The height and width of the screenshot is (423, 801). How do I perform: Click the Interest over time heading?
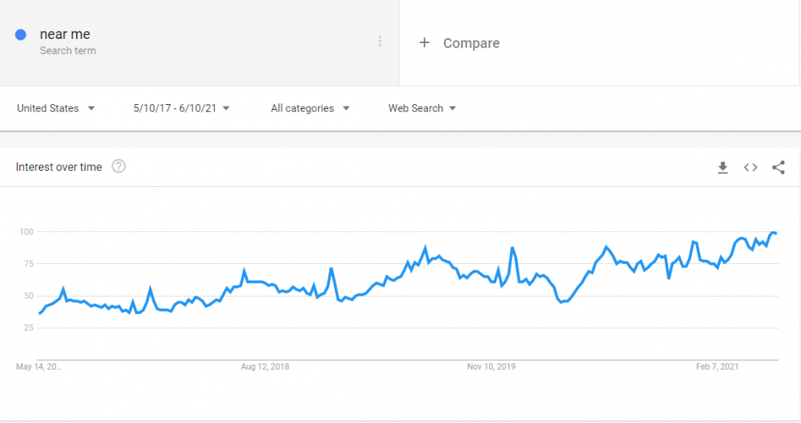(x=59, y=167)
